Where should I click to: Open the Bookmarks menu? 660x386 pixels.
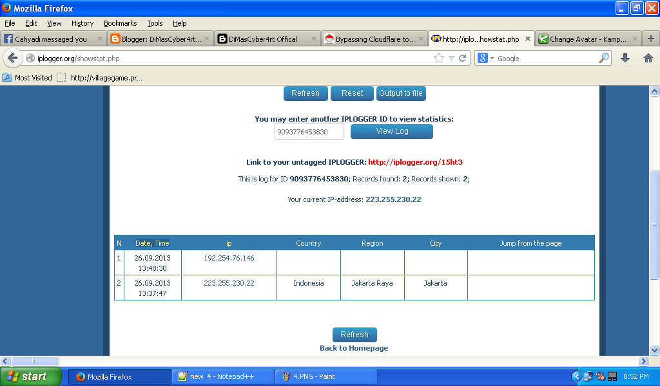(x=121, y=23)
